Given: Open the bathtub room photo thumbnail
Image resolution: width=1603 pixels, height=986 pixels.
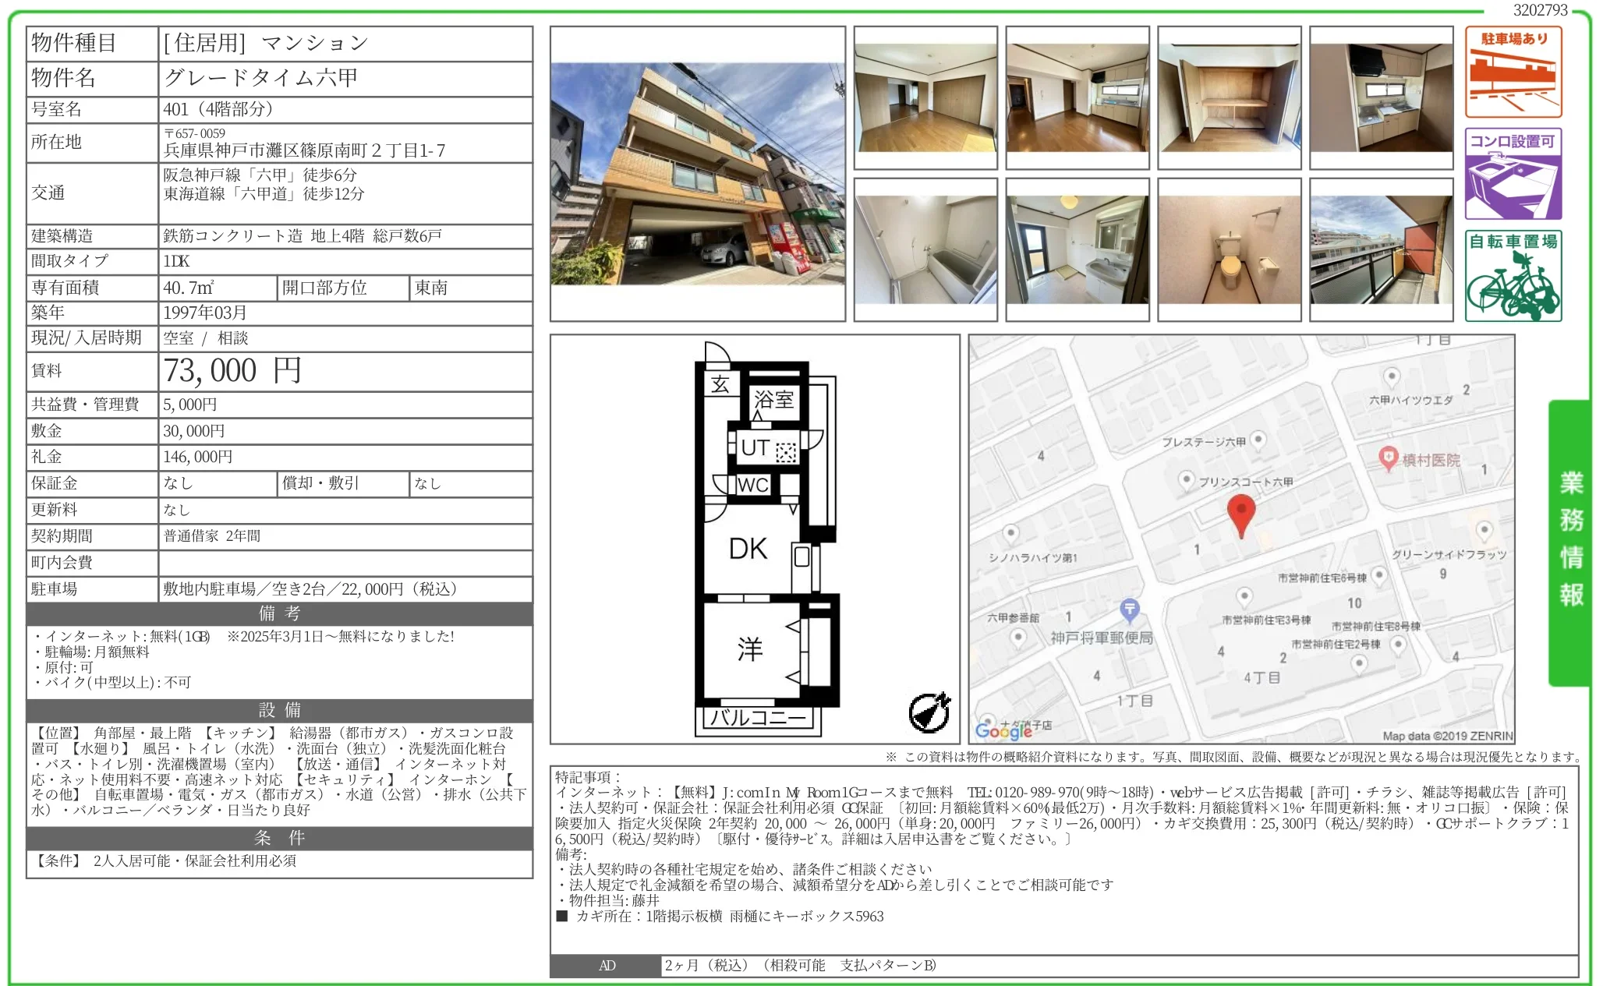Looking at the screenshot, I should [x=925, y=249].
